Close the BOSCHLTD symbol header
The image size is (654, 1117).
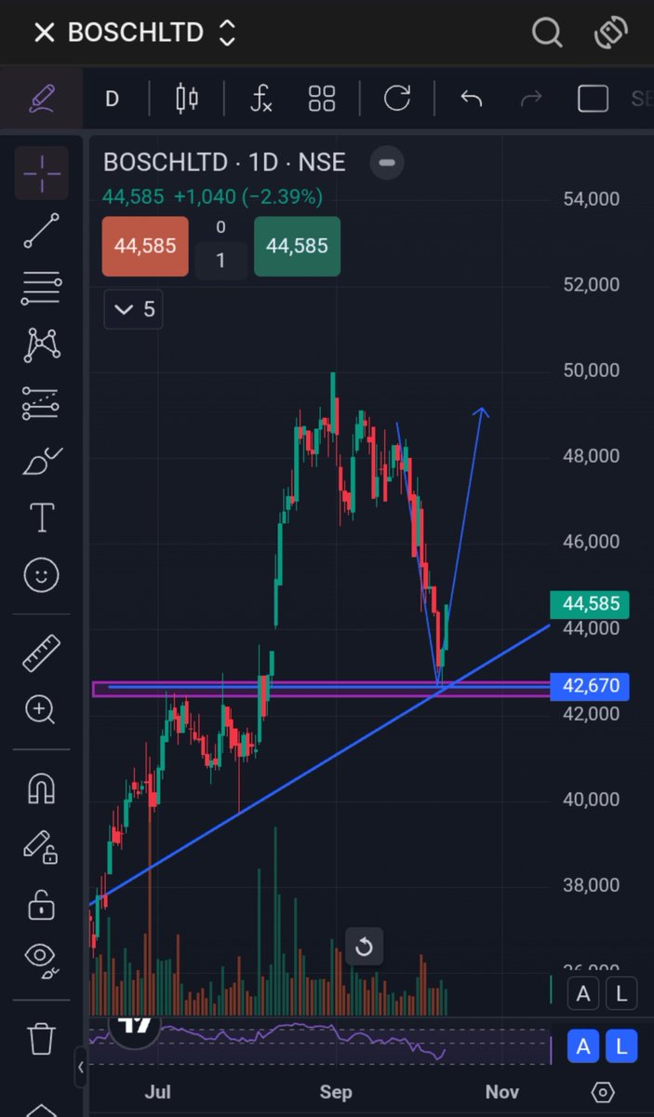[44, 34]
